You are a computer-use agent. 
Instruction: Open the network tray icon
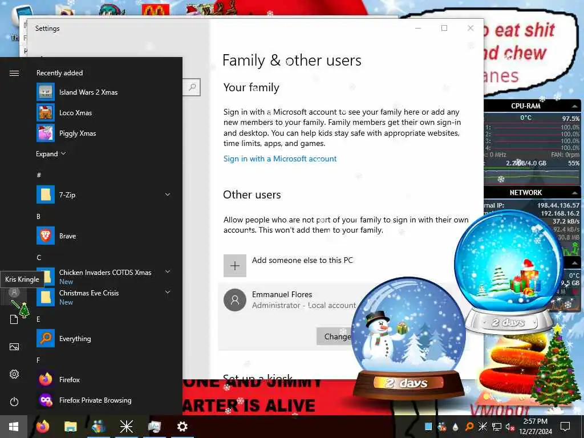coord(496,427)
